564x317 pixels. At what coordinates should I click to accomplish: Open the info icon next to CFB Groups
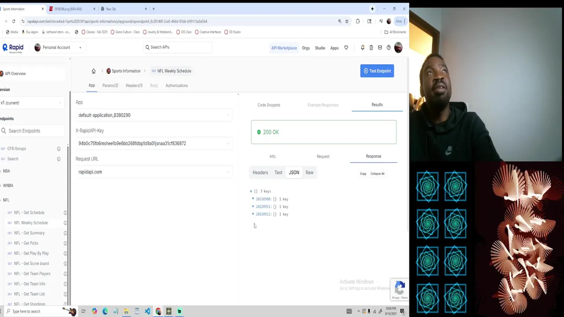coord(59,149)
